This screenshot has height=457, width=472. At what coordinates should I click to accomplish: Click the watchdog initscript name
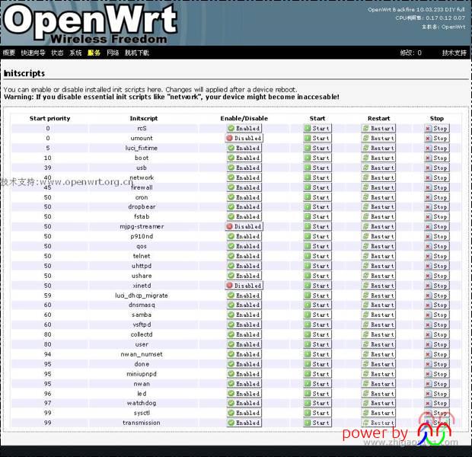tap(142, 403)
